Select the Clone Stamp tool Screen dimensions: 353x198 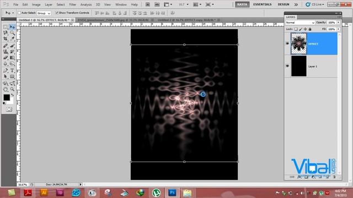pyautogui.click(x=6, y=52)
